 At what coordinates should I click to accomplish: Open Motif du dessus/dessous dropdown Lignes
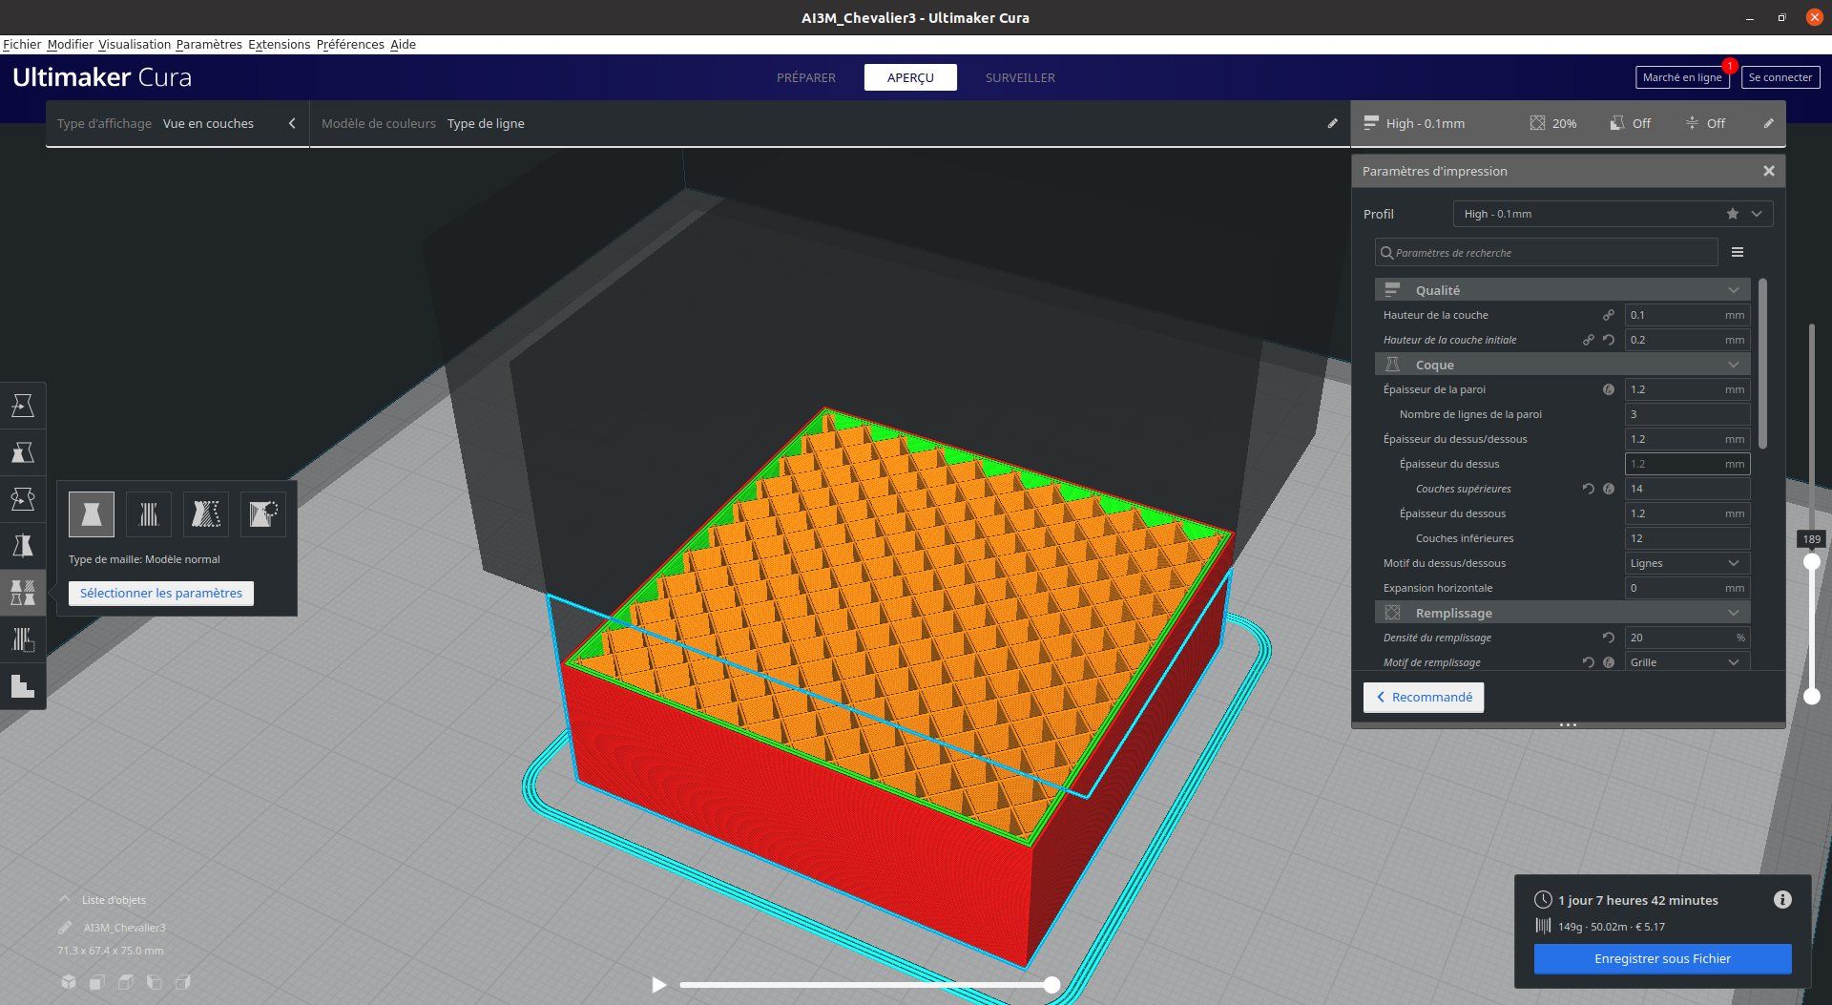[x=1687, y=563]
